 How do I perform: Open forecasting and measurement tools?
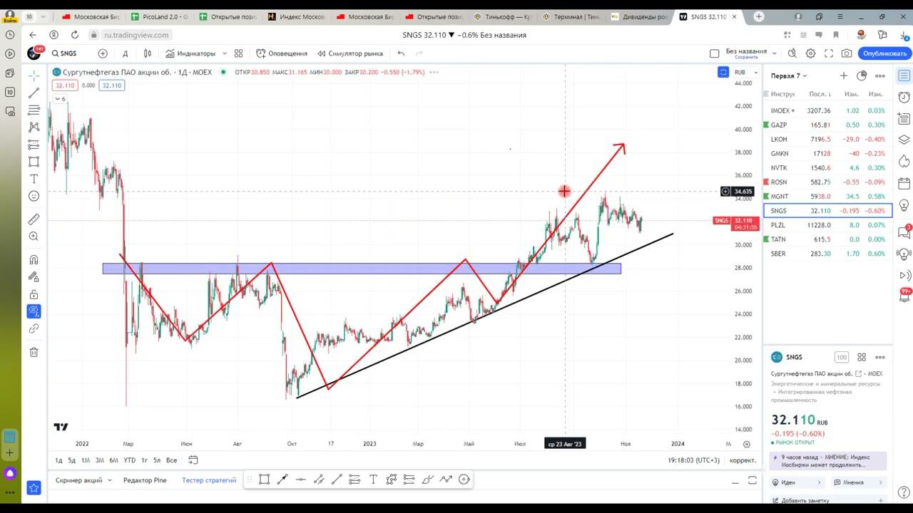coord(34,145)
